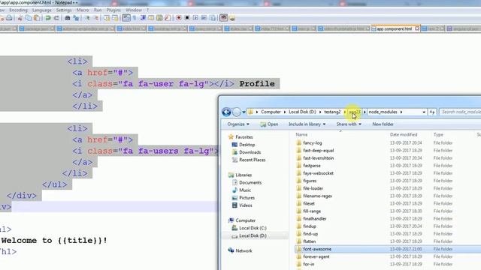Toggle the Indent guide icon
481x270 pixels.
pos(143,18)
